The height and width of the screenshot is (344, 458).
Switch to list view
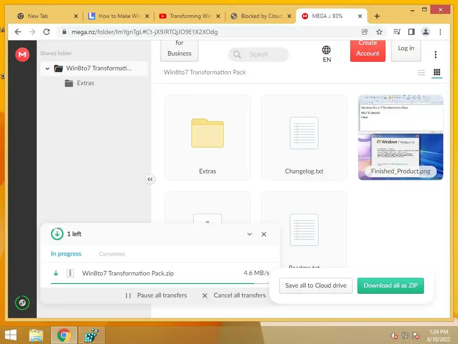[421, 72]
